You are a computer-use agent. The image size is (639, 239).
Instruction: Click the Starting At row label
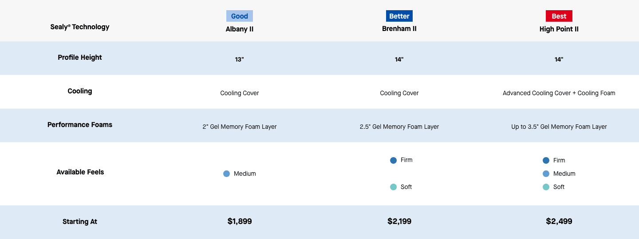click(x=80, y=222)
